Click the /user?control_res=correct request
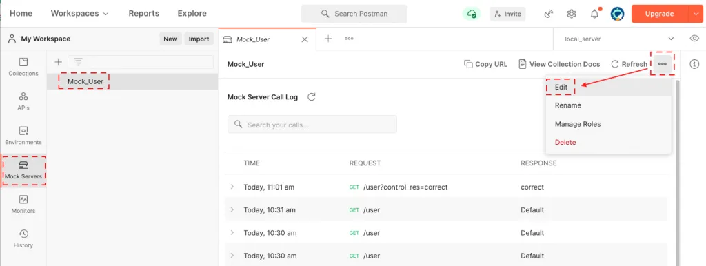Screen dimensions: 706x266 pyautogui.click(x=405, y=187)
